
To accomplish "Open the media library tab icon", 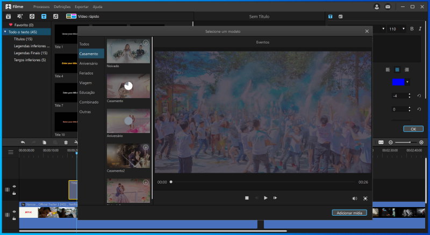I will [x=8, y=17].
